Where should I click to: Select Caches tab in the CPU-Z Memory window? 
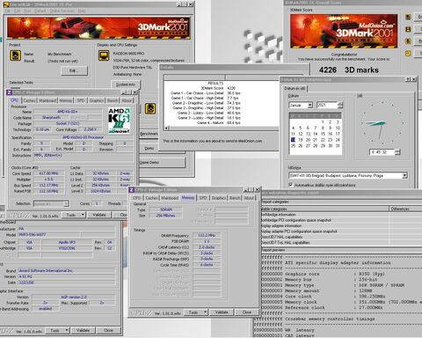coord(151,198)
